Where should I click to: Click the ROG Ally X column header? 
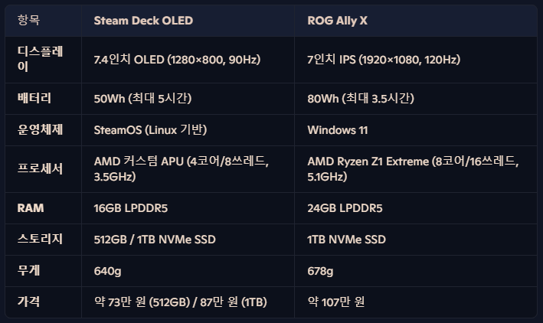[x=337, y=21]
